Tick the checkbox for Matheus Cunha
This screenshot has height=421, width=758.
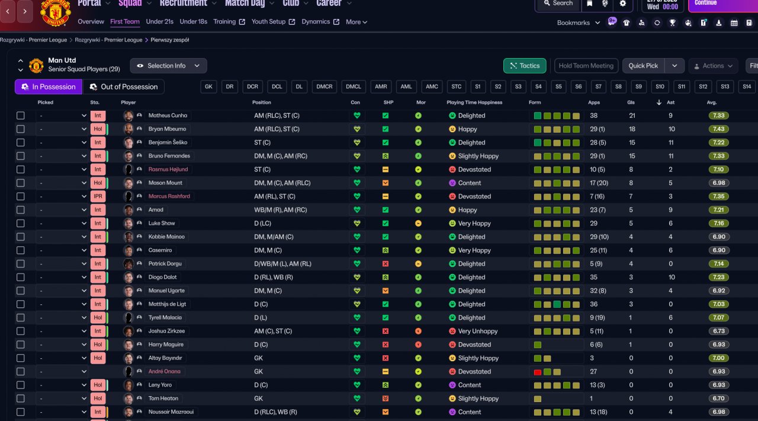tap(21, 115)
